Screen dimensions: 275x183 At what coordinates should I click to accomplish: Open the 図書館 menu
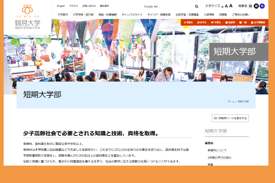(x=223, y=15)
